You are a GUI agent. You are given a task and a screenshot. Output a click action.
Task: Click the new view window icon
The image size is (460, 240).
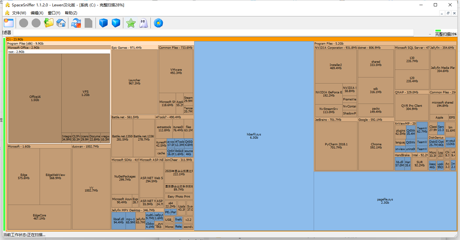click(9, 23)
